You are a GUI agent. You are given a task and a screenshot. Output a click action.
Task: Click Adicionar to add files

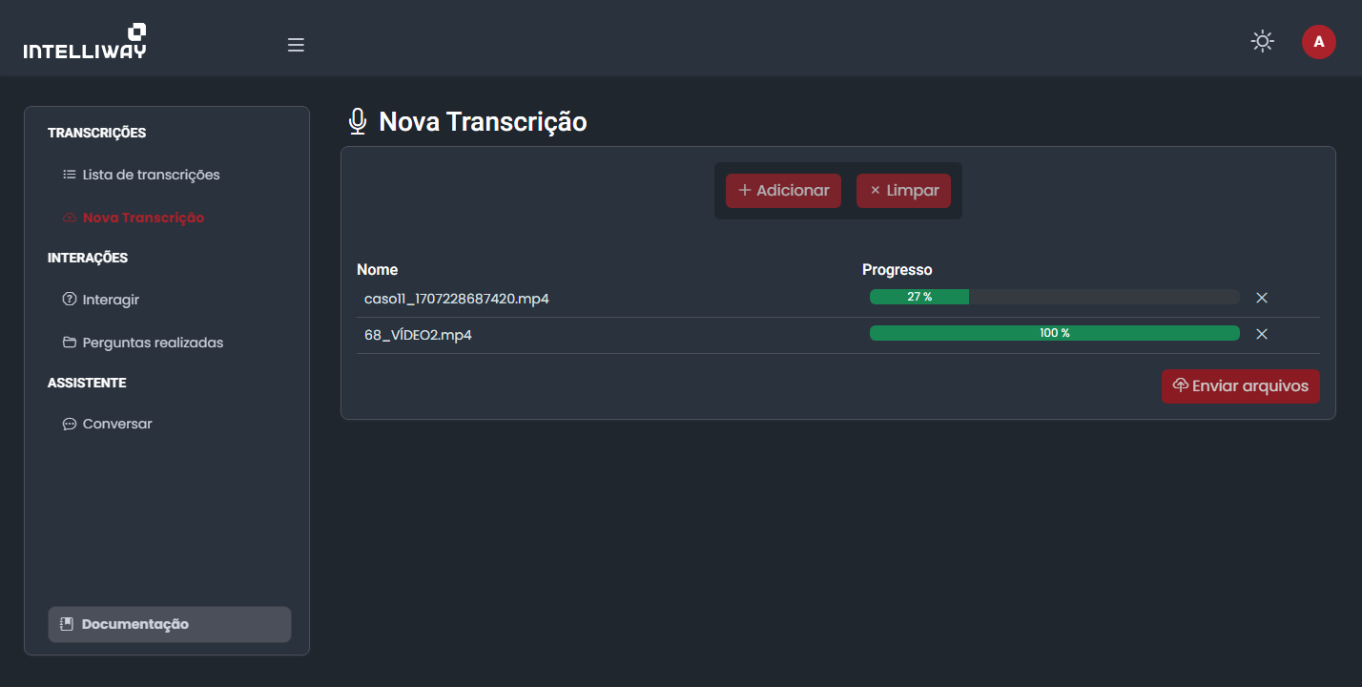click(x=783, y=191)
